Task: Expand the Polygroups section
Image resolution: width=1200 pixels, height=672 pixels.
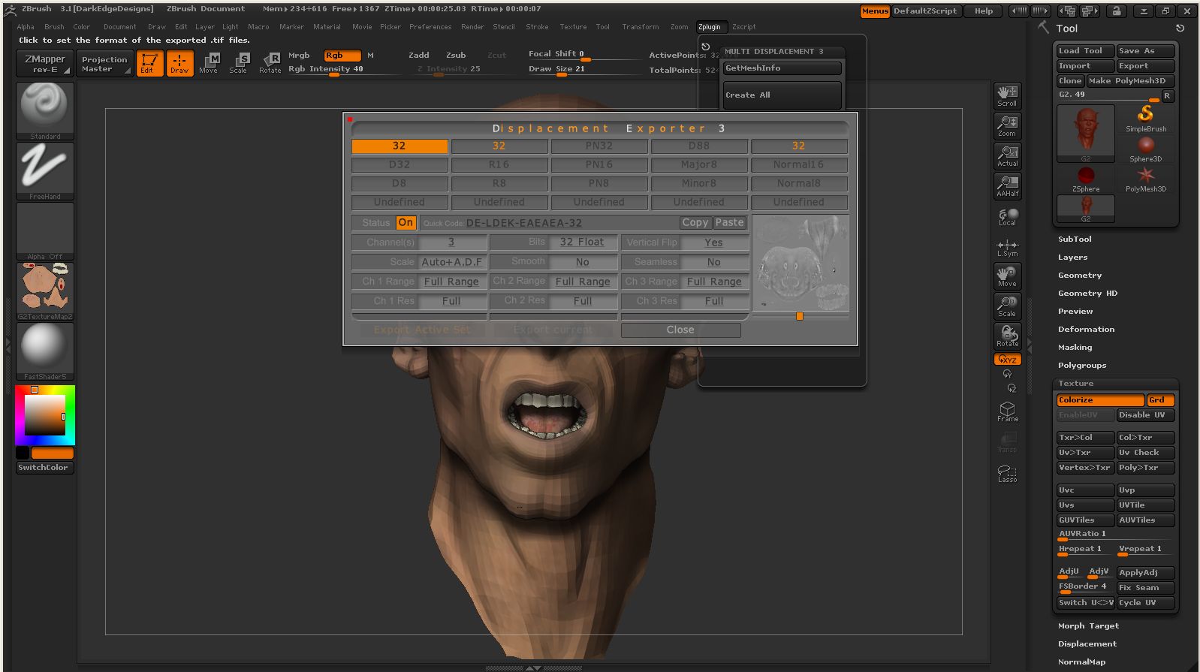Action: pyautogui.click(x=1082, y=366)
